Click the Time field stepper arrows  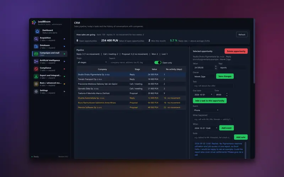click(x=227, y=95)
